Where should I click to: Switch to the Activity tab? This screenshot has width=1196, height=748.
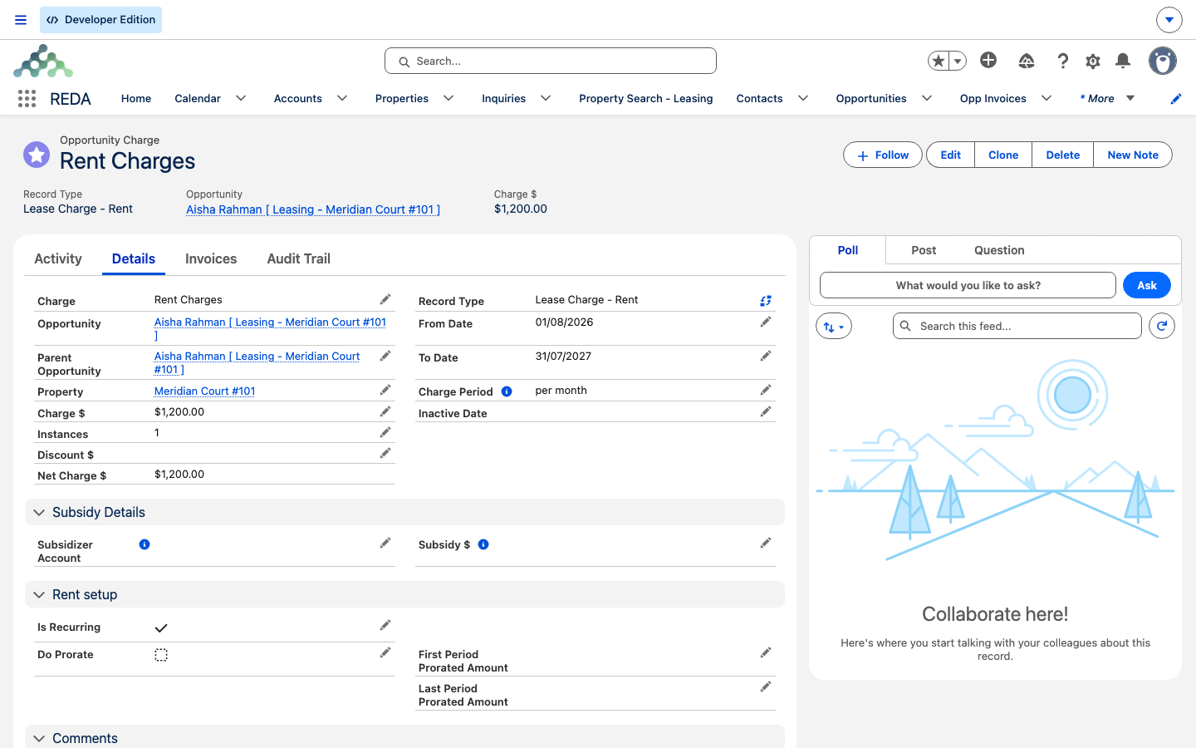click(58, 258)
